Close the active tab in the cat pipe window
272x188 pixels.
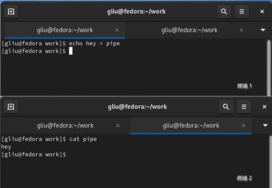243,126
